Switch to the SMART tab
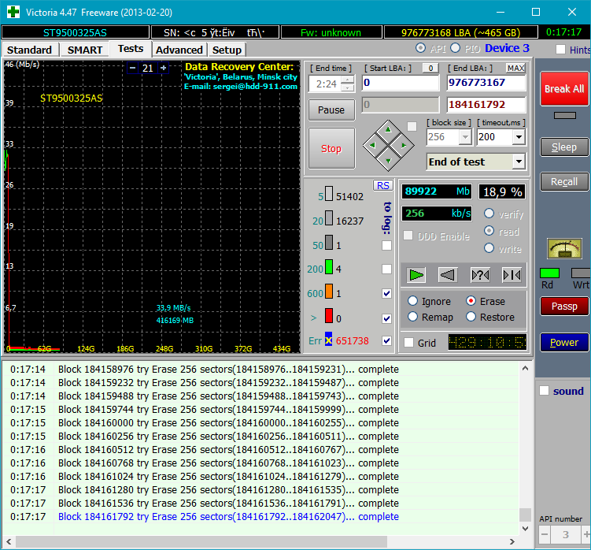591x550 pixels. pyautogui.click(x=84, y=50)
